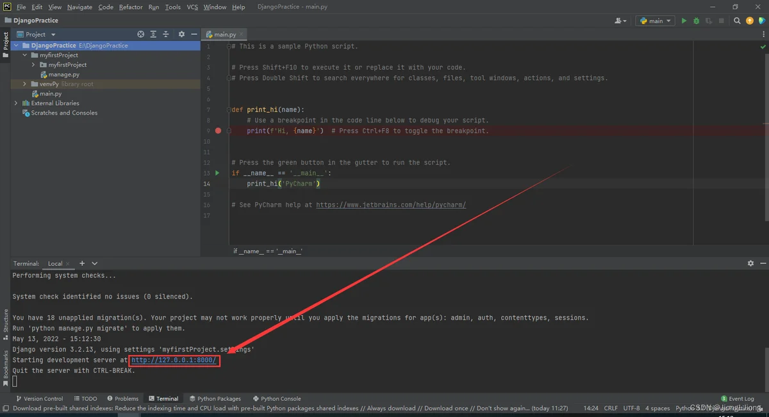The height and width of the screenshot is (417, 769).
Task: Open the Problems tool window
Action: (x=122, y=398)
